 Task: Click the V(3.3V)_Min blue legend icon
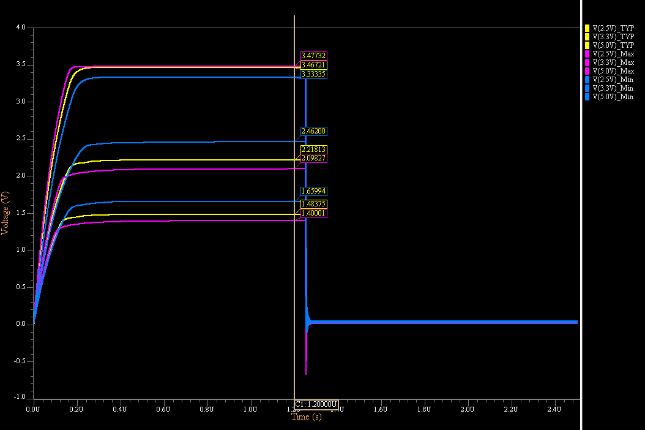click(x=586, y=88)
